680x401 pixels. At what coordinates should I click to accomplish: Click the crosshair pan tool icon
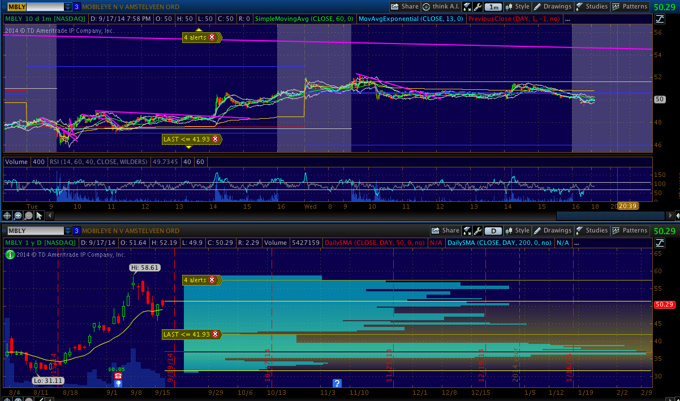7,215
